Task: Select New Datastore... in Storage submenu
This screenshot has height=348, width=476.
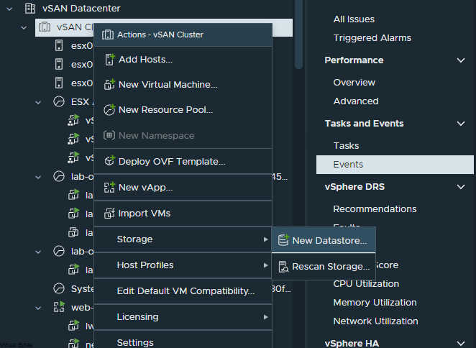Action: (324, 240)
